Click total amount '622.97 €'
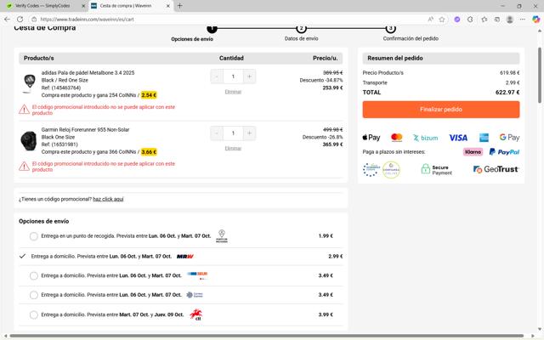Screen dimensions: 544x340 click(x=507, y=93)
